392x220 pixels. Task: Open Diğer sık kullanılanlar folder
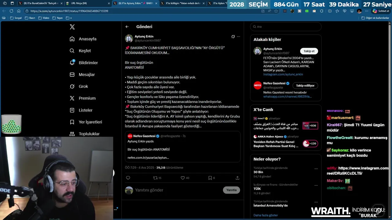(375, 18)
